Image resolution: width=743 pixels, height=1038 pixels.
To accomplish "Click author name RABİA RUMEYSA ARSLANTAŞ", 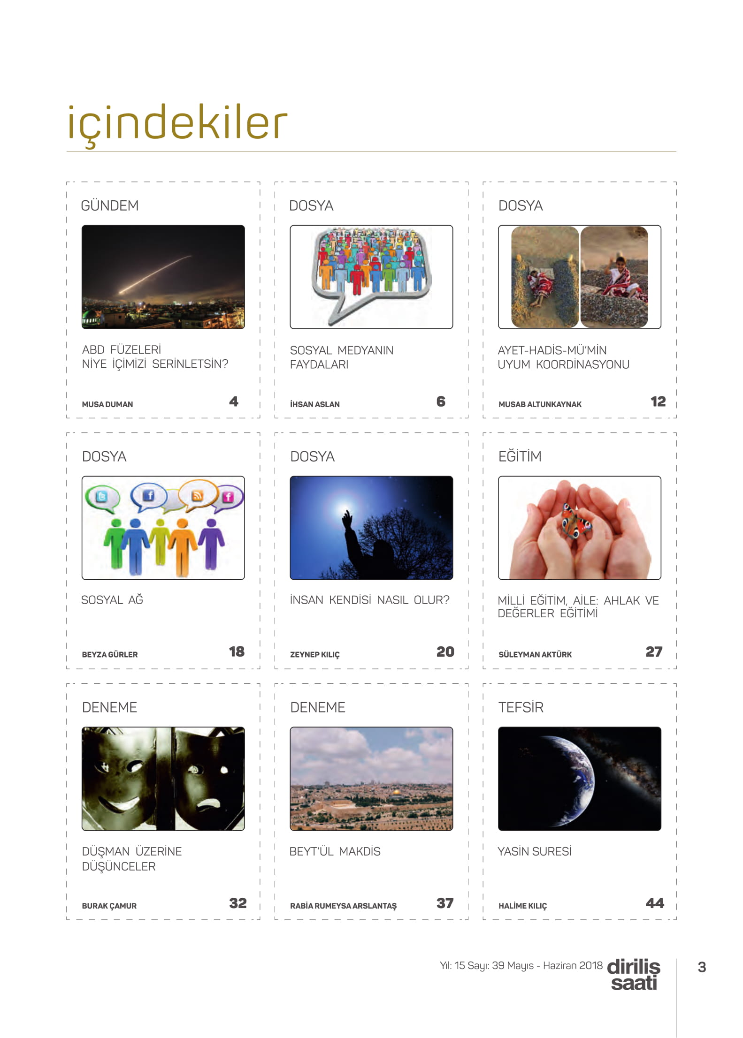I will pyautogui.click(x=343, y=906).
